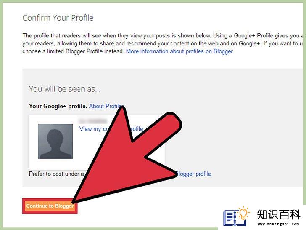
Task: Click the www.mimingshi.com URL text
Action: point(278,224)
